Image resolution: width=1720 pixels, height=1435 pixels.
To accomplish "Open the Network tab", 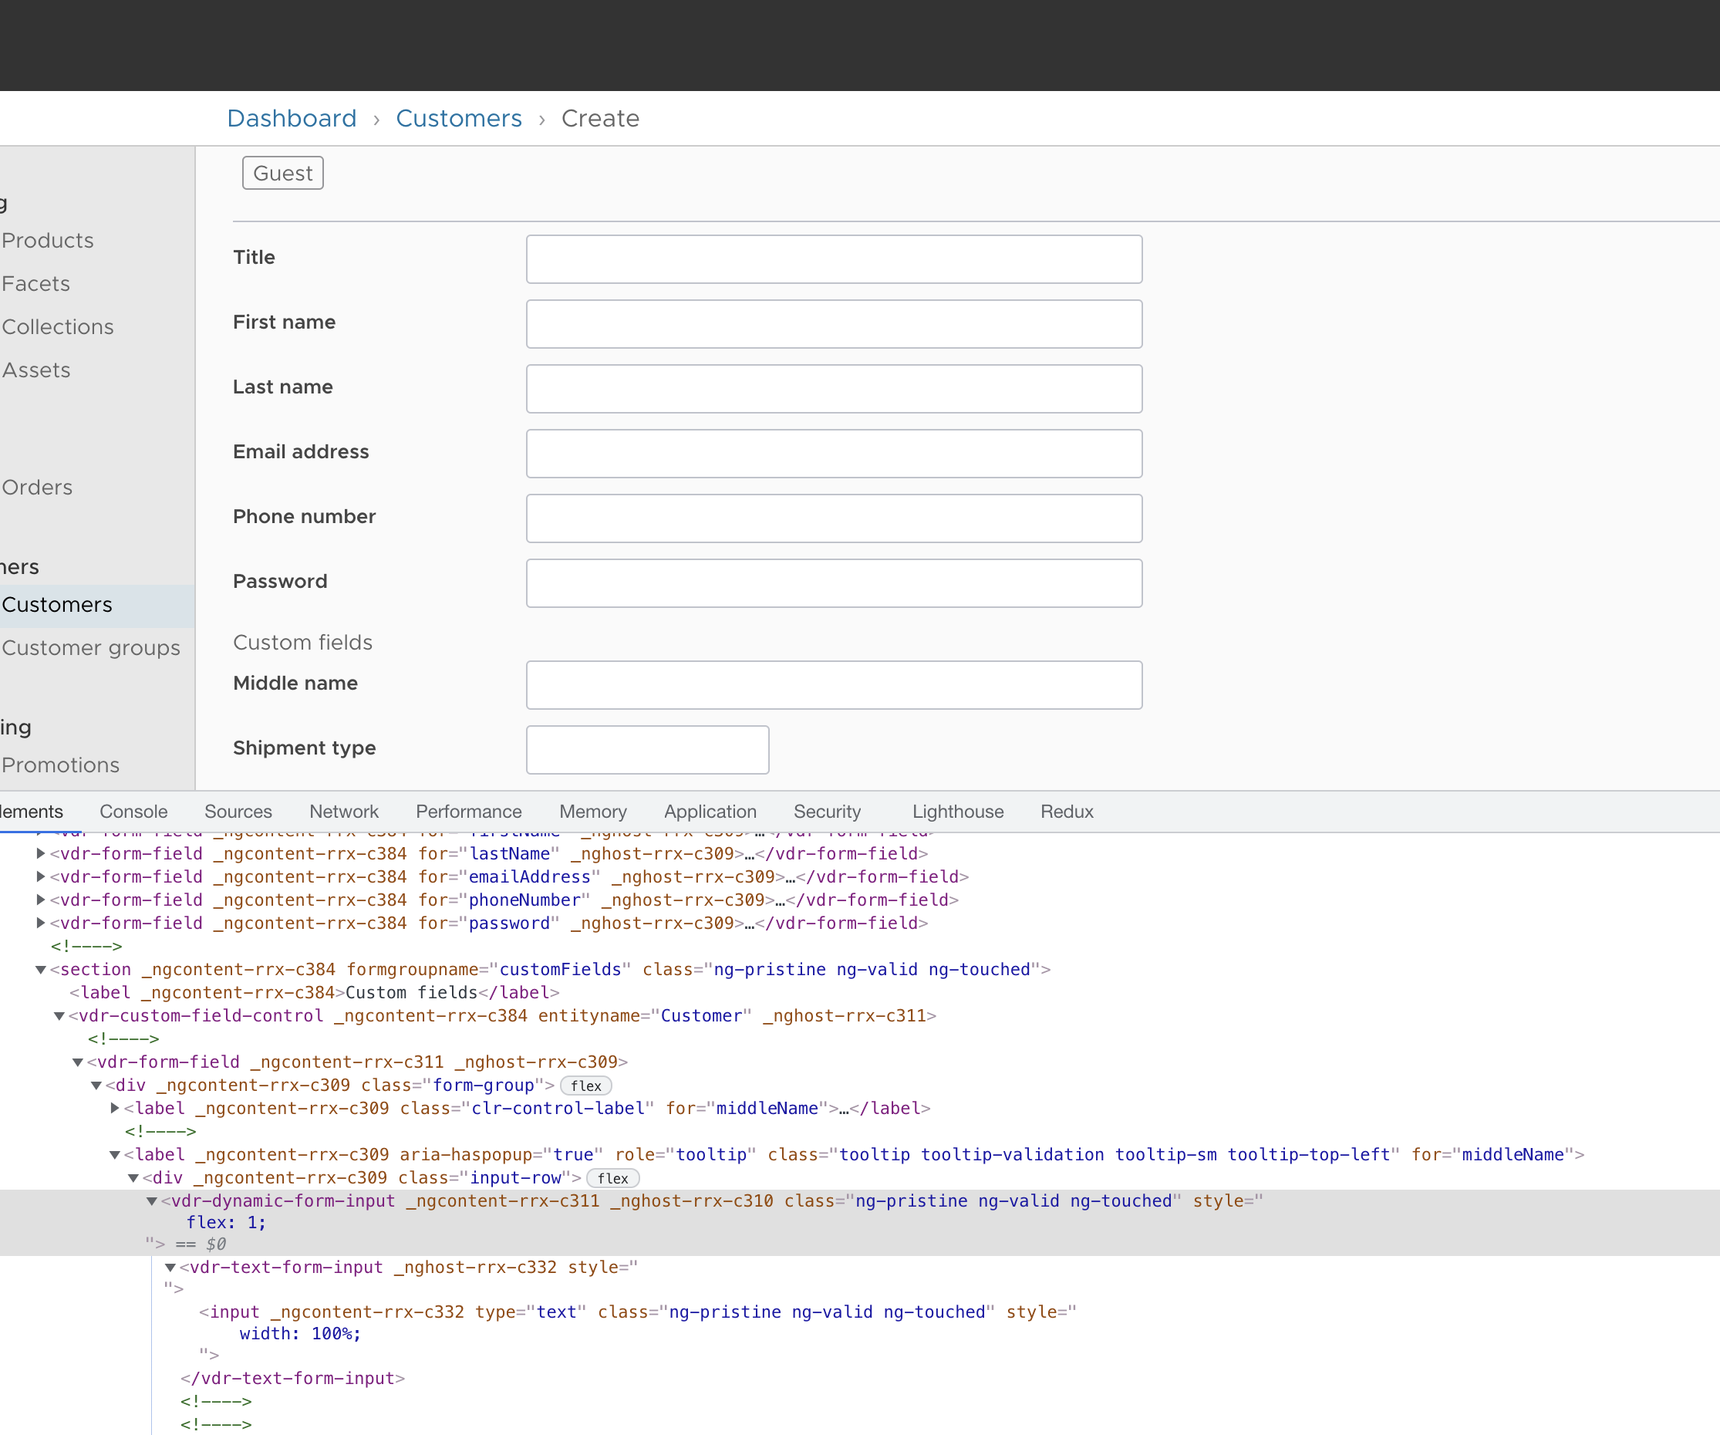I will coord(344,812).
